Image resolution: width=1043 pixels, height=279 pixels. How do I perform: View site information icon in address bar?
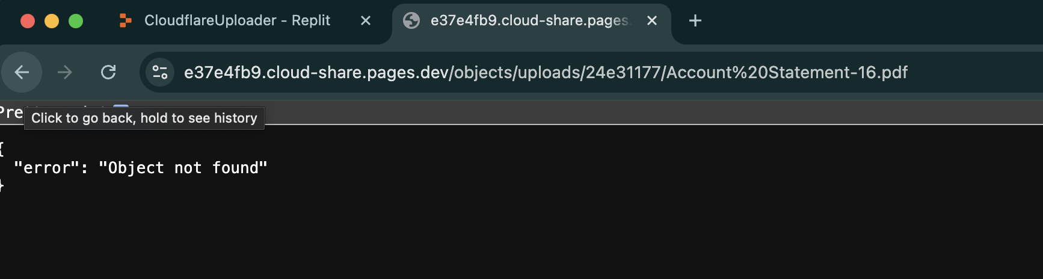[x=160, y=72]
